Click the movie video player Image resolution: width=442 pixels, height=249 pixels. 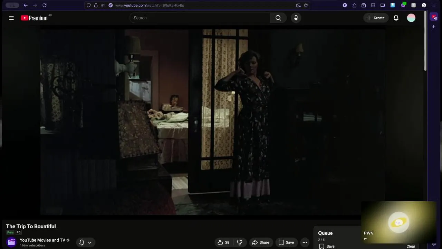[212, 122]
